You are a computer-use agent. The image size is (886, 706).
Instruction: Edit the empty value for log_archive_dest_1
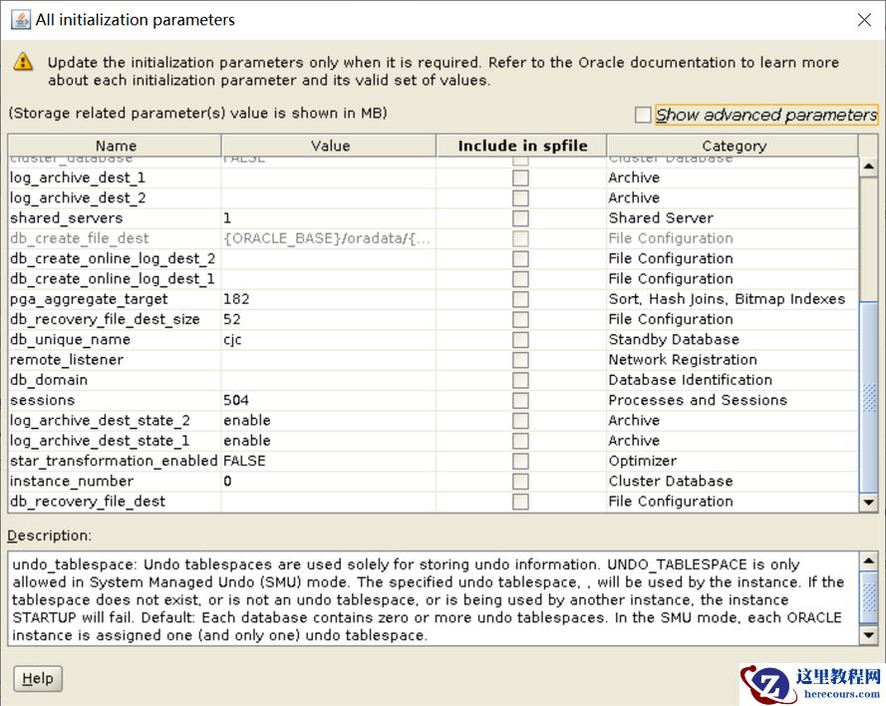[328, 177]
